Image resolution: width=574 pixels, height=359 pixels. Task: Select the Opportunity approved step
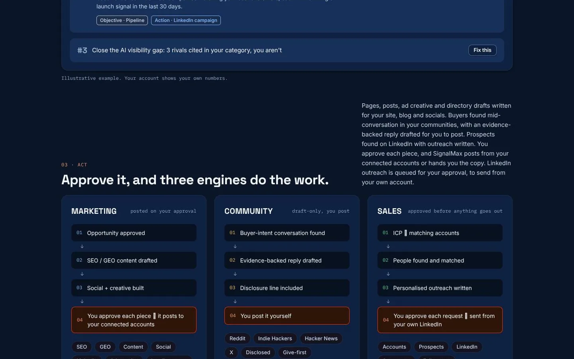pyautogui.click(x=134, y=233)
